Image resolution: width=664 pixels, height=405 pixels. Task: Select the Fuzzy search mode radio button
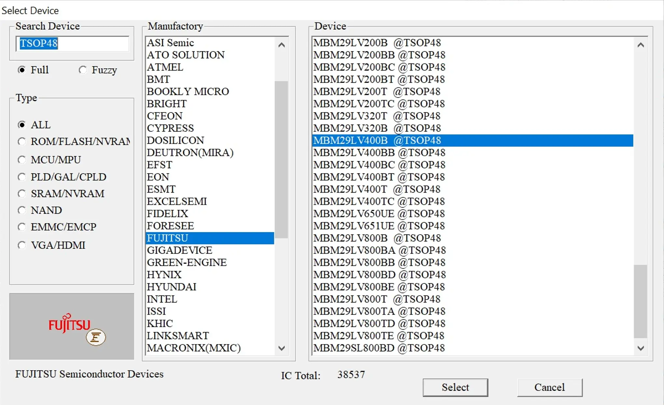pos(83,70)
